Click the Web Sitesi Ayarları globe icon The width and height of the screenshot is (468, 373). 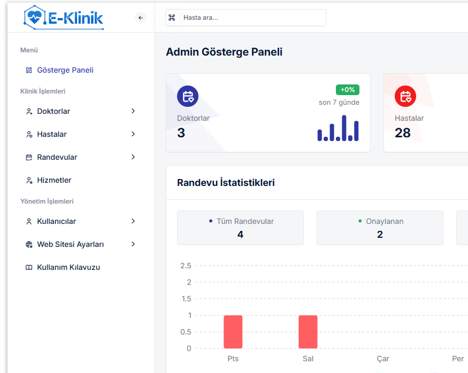[29, 245]
